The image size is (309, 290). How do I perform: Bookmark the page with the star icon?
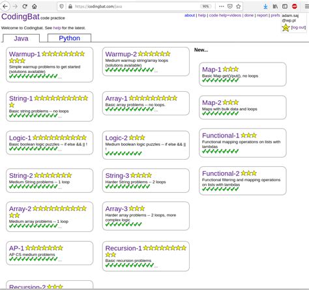coord(238,7)
